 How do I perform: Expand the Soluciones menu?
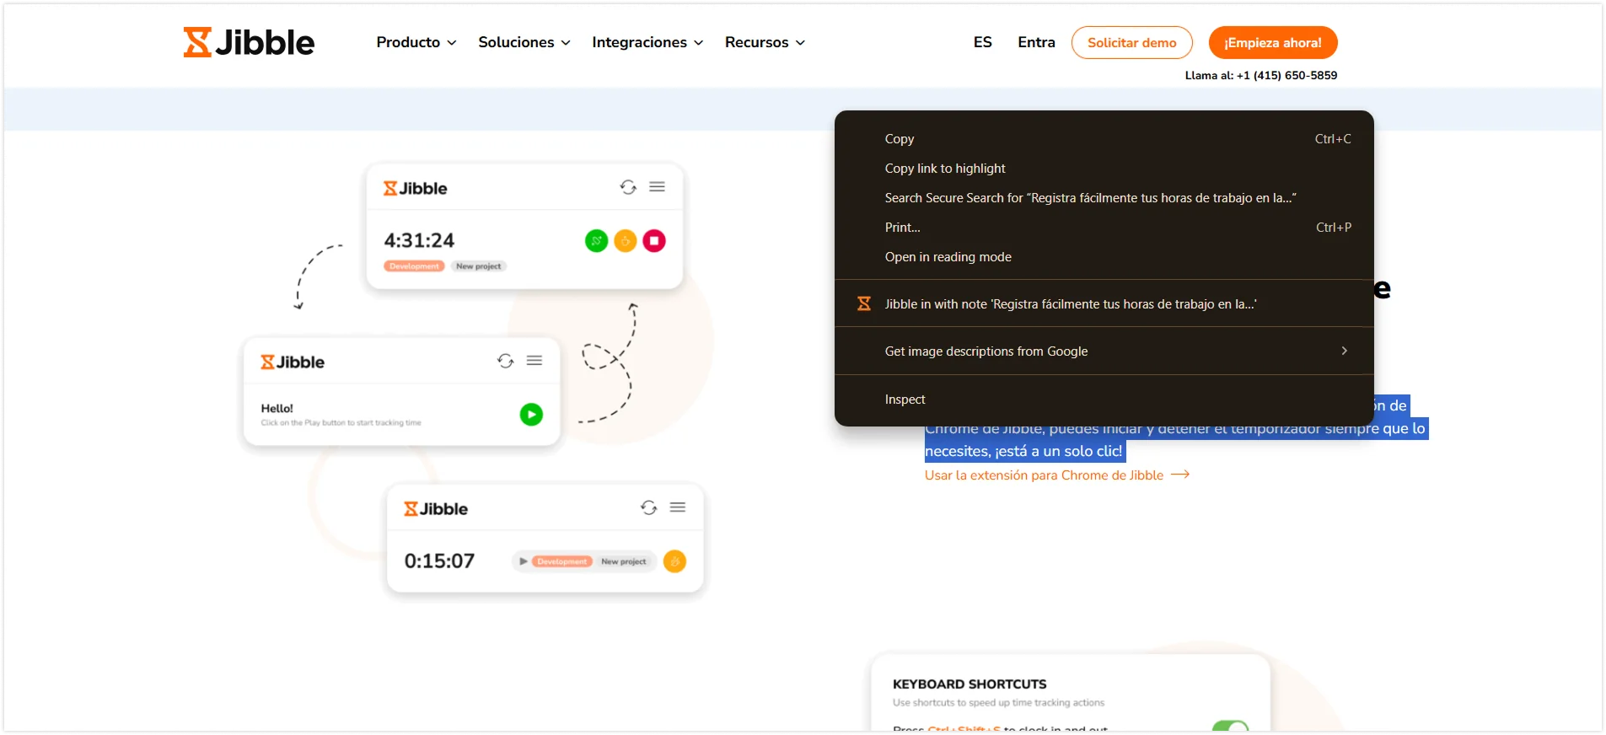click(524, 42)
